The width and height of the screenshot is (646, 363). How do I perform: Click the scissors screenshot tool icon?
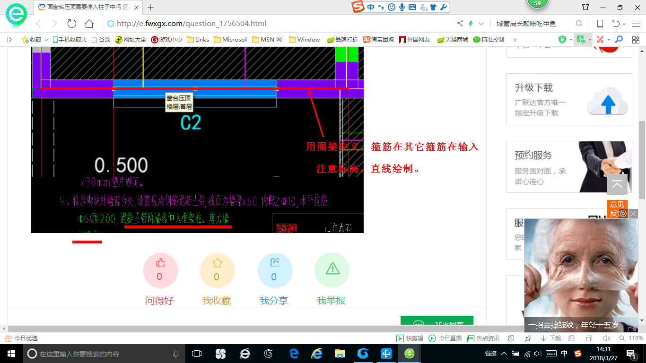point(600,40)
